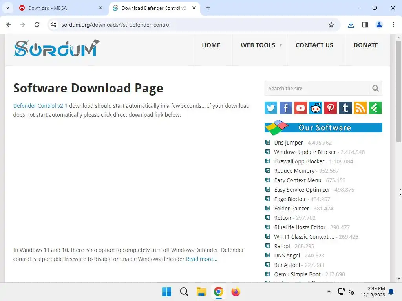The height and width of the screenshot is (301, 402).
Task: Click scrollbar down arrow
Action: pyautogui.click(x=398, y=279)
